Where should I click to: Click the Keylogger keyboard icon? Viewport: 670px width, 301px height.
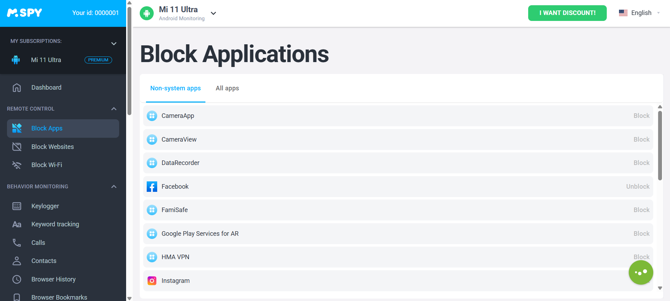click(17, 206)
